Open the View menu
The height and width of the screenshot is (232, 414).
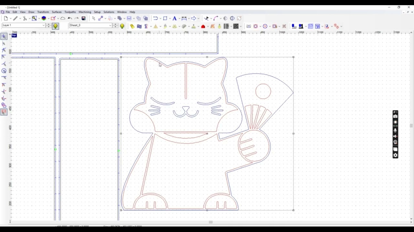23,12
